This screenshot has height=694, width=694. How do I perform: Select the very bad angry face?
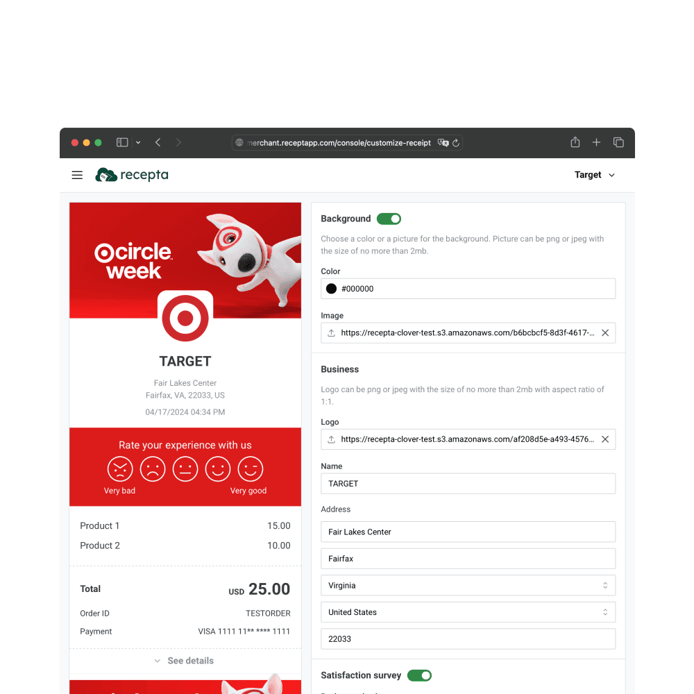click(x=120, y=469)
